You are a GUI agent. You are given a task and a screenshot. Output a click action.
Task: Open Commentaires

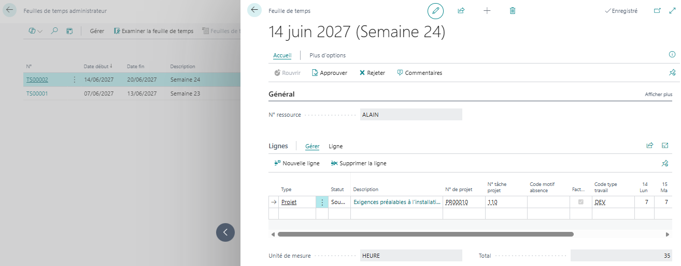[x=419, y=73]
